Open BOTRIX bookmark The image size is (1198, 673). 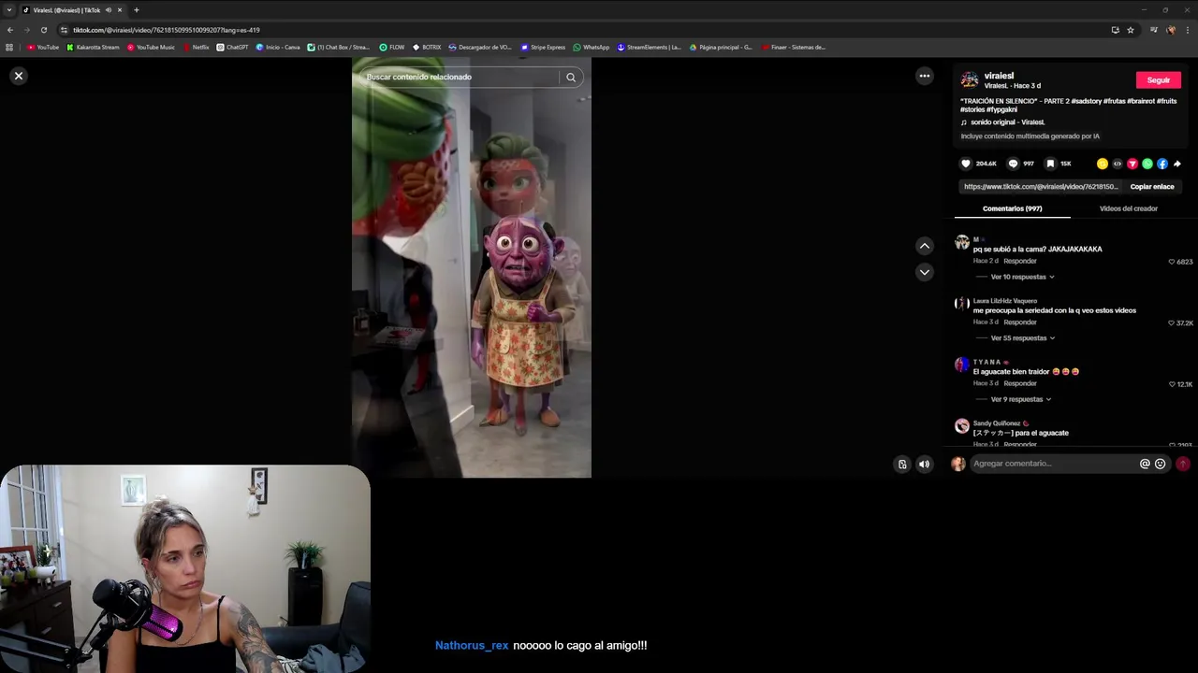[427, 47]
